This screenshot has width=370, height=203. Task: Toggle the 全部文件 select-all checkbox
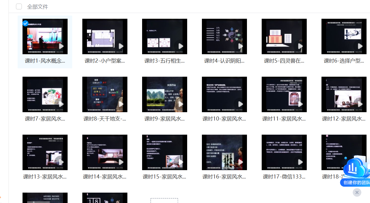[x=19, y=6]
